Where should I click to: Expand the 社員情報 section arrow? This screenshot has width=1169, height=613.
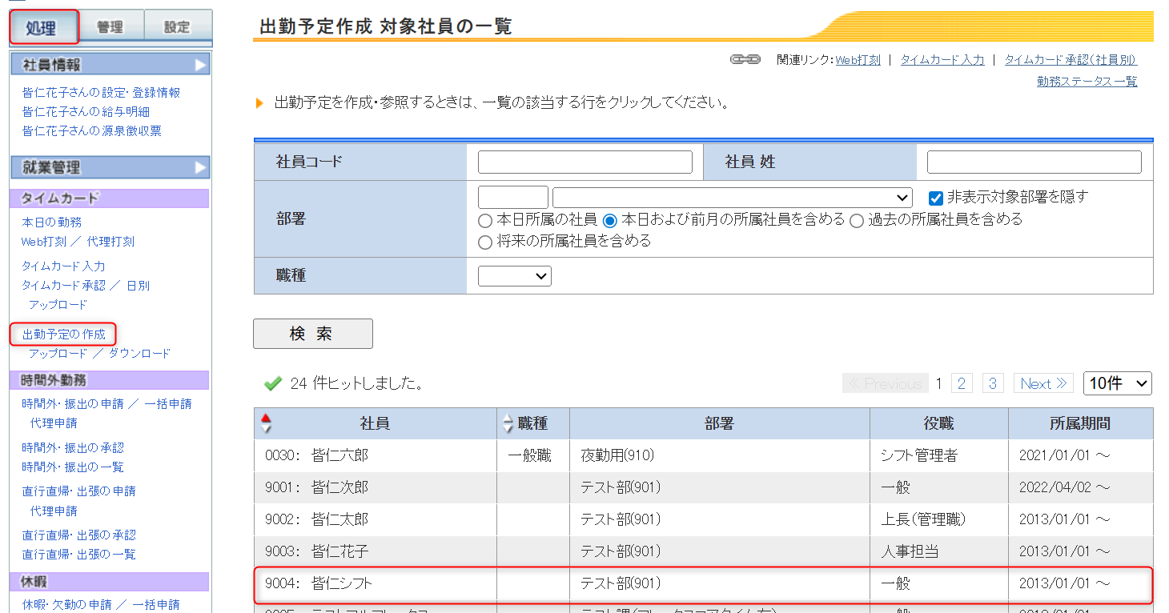(x=200, y=65)
